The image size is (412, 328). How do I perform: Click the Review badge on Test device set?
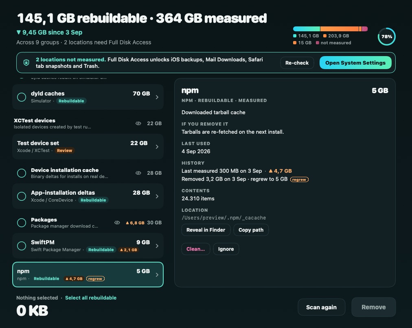[64, 150]
